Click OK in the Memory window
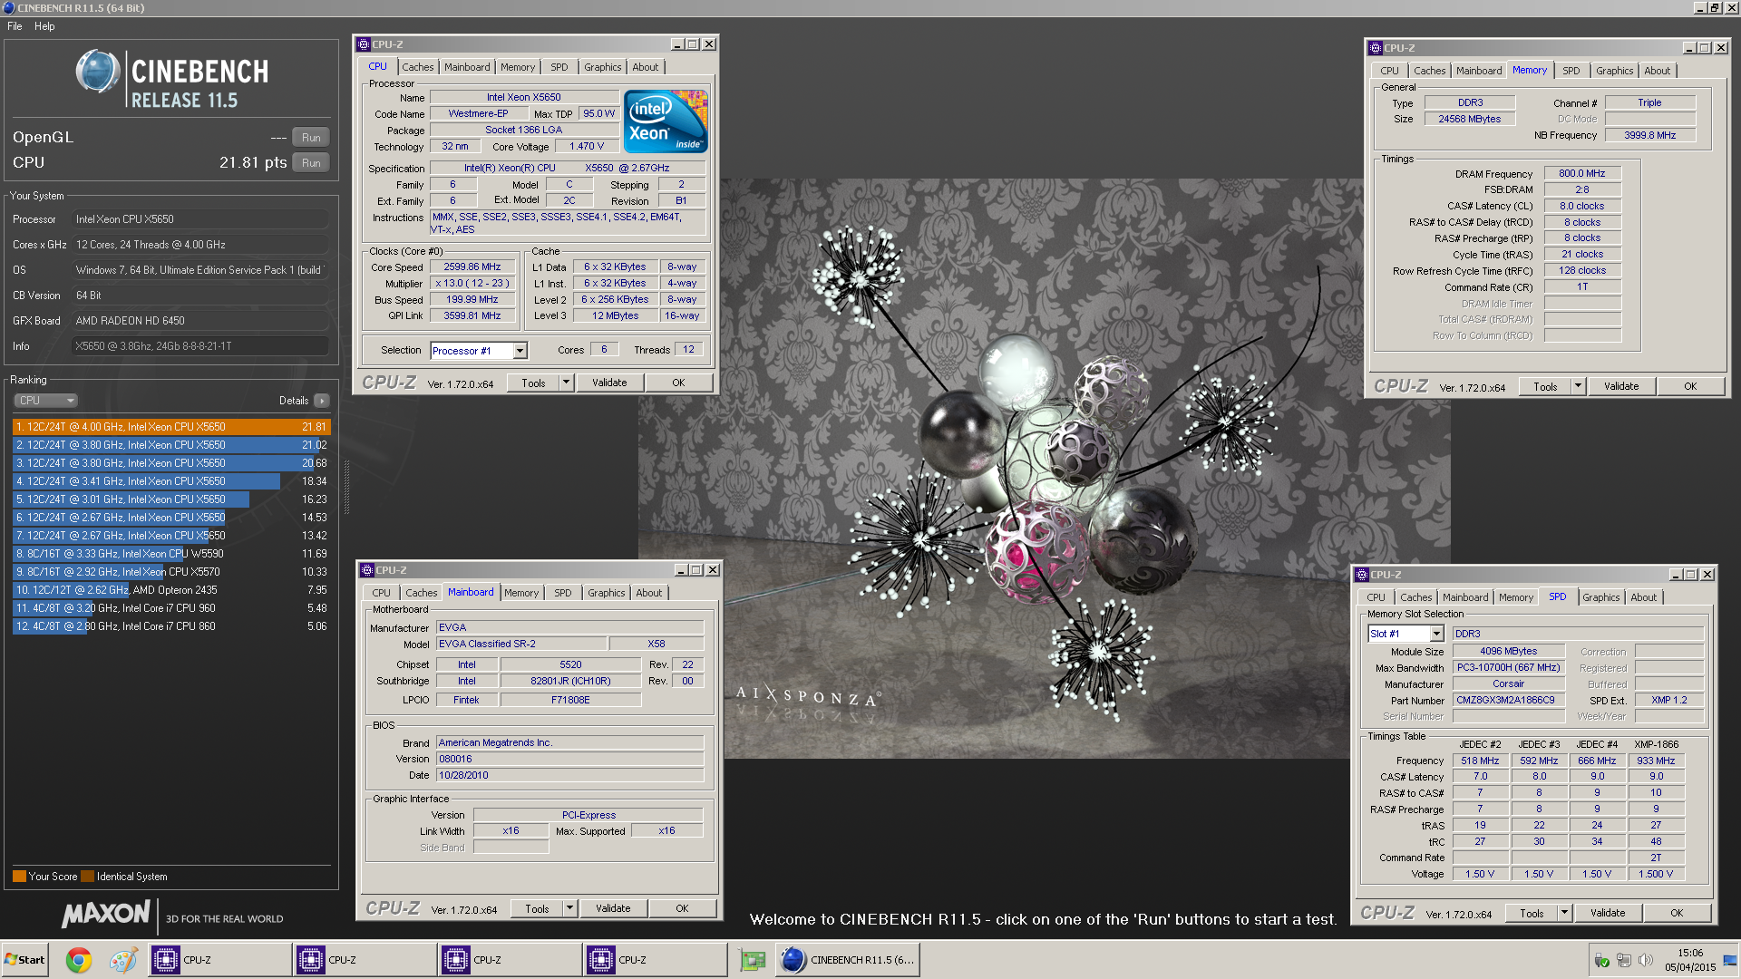 pyautogui.click(x=1690, y=386)
